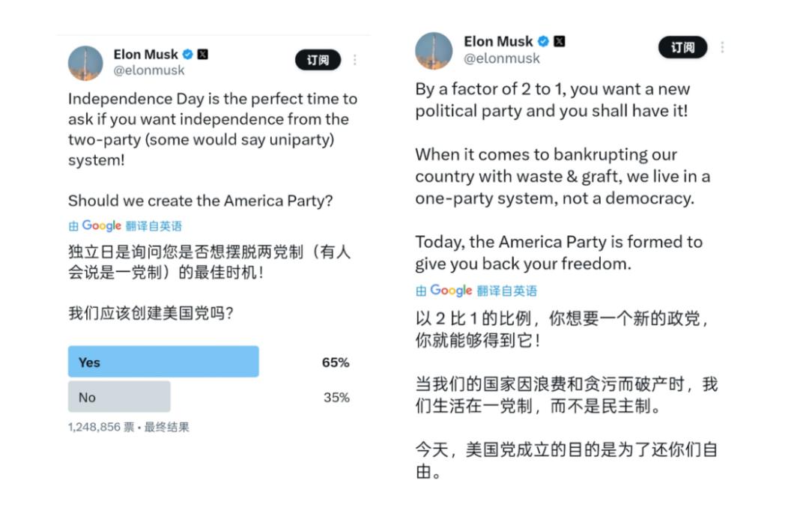Click blue verified badge in right tweet
Screen dimensions: 809x510
point(544,42)
